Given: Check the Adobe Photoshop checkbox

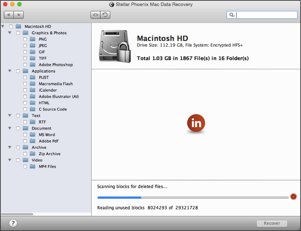Looking at the screenshot, I should tap(25, 65).
